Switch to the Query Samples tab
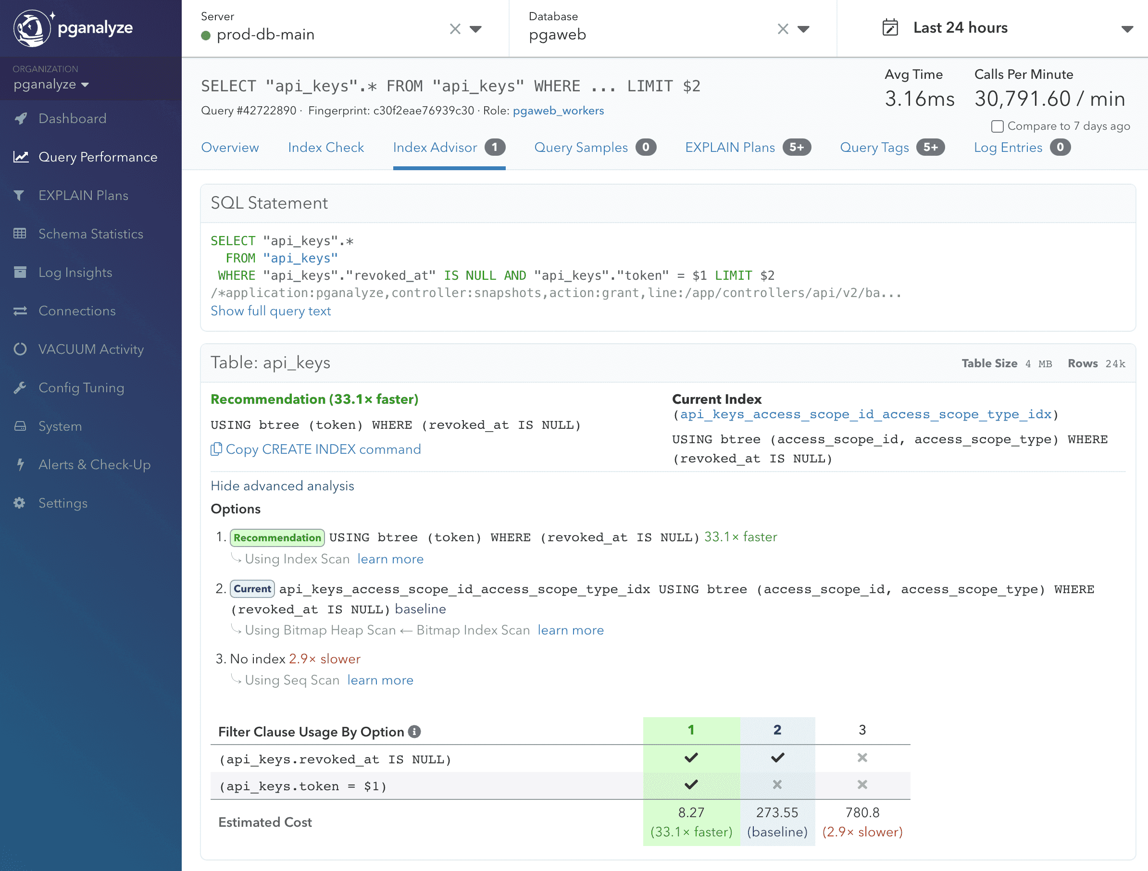 [x=581, y=148]
